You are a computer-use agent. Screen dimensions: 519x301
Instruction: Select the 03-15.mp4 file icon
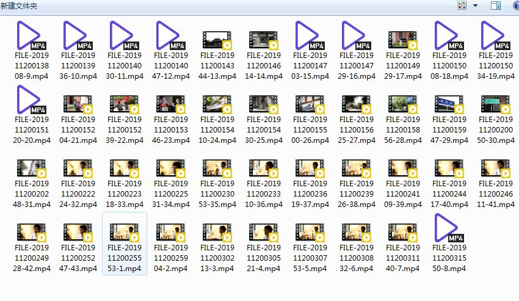[x=310, y=36]
